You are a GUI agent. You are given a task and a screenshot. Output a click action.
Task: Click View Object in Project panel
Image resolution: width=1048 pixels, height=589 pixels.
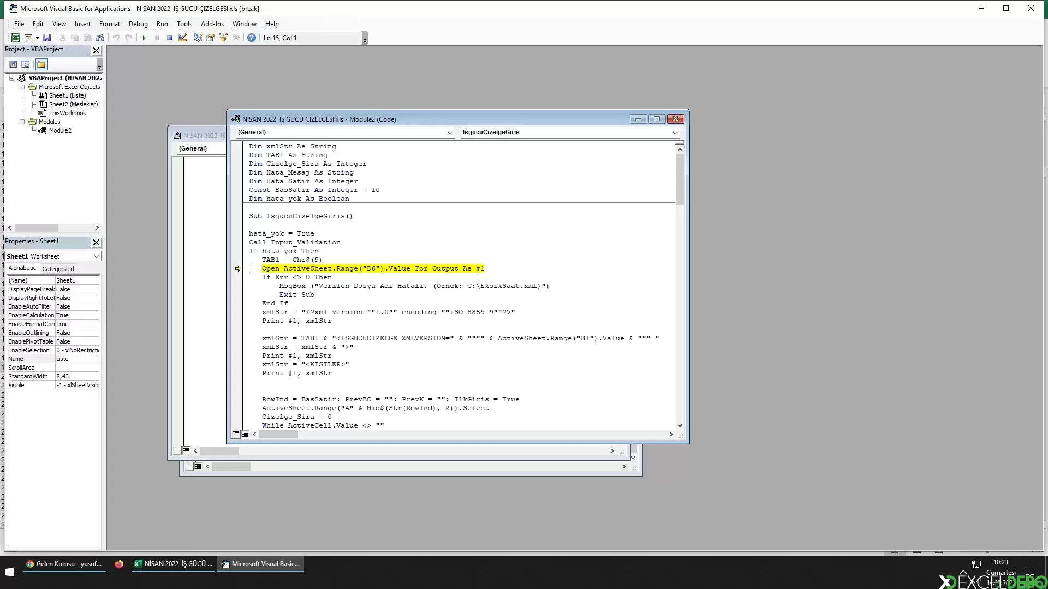pos(26,64)
